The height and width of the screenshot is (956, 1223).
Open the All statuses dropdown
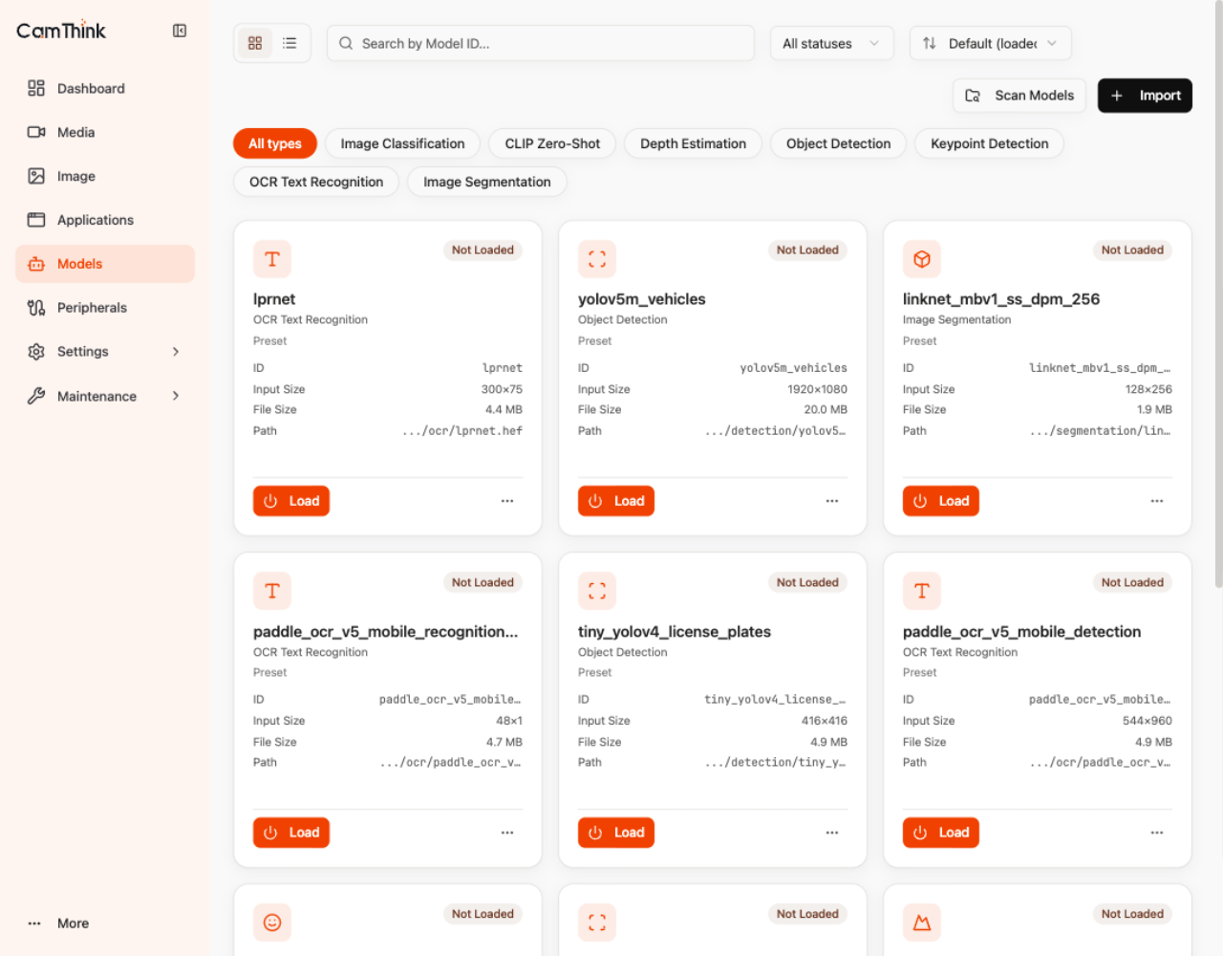coord(832,43)
